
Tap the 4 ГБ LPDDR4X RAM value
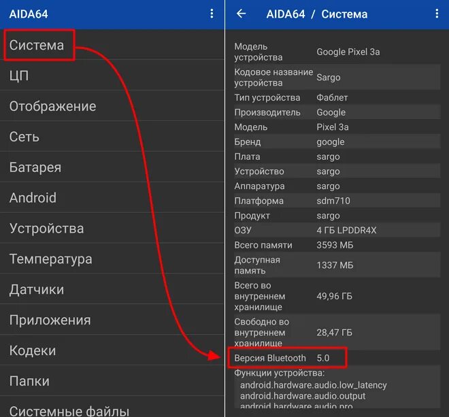(x=346, y=230)
